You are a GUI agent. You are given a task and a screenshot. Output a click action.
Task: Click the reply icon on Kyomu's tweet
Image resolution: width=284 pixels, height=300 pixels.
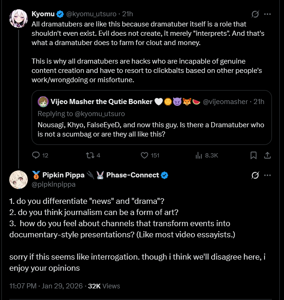37,155
